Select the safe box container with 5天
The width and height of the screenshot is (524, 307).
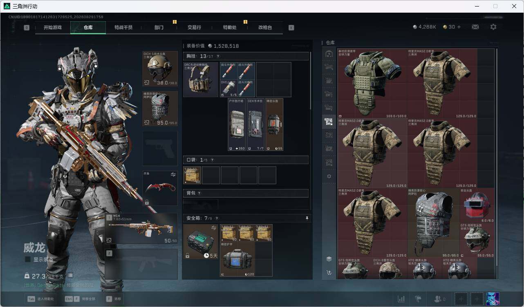click(x=201, y=242)
